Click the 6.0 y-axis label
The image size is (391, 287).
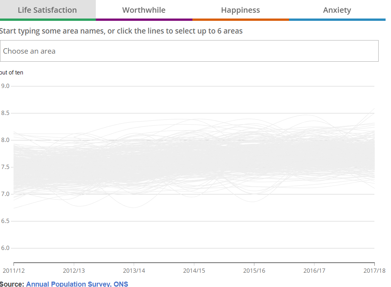[x=5, y=248]
